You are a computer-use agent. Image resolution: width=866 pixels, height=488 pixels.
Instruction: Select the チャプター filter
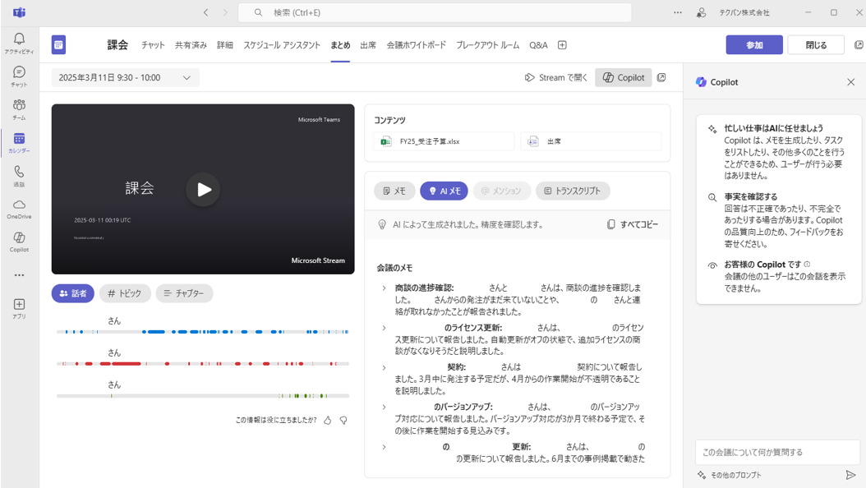[x=185, y=293]
